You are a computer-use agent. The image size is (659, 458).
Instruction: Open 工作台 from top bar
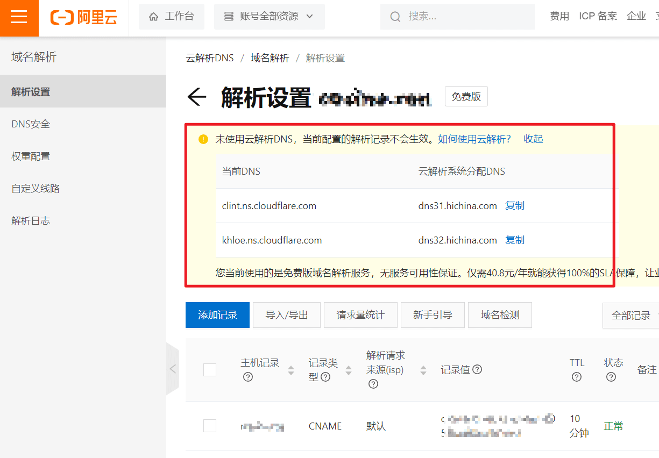172,17
